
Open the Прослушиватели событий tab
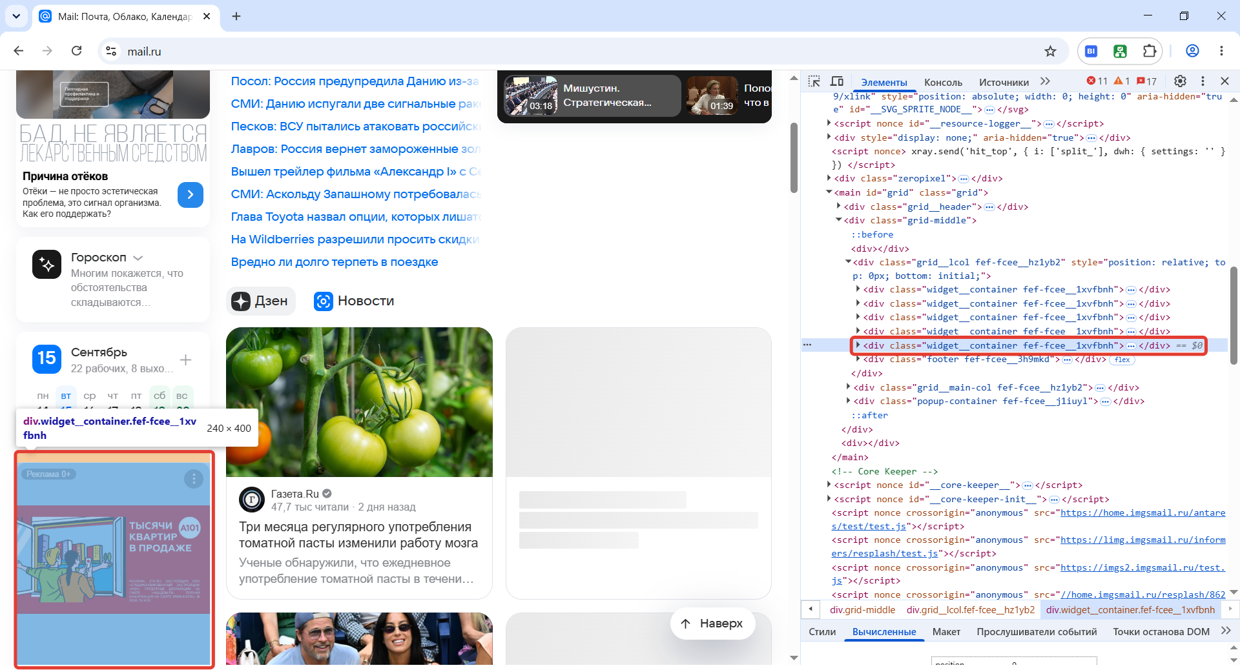[1037, 632]
